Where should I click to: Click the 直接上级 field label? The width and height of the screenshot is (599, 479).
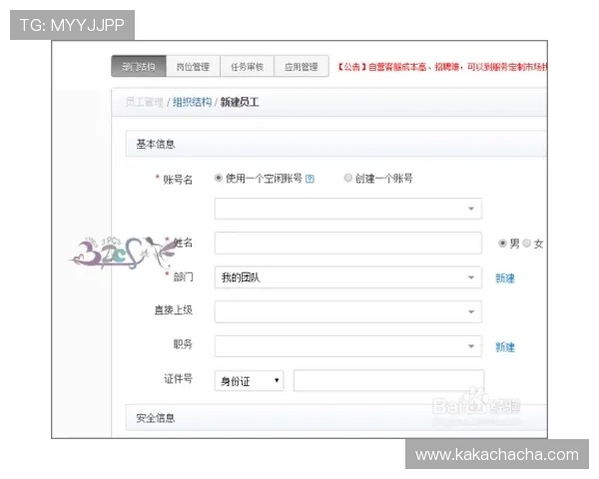click(174, 309)
